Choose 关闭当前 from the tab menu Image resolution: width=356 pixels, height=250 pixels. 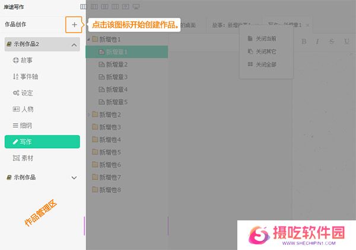point(262,39)
